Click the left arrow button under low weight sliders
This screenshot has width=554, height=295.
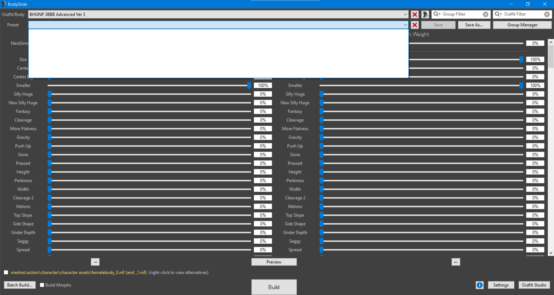click(95, 262)
